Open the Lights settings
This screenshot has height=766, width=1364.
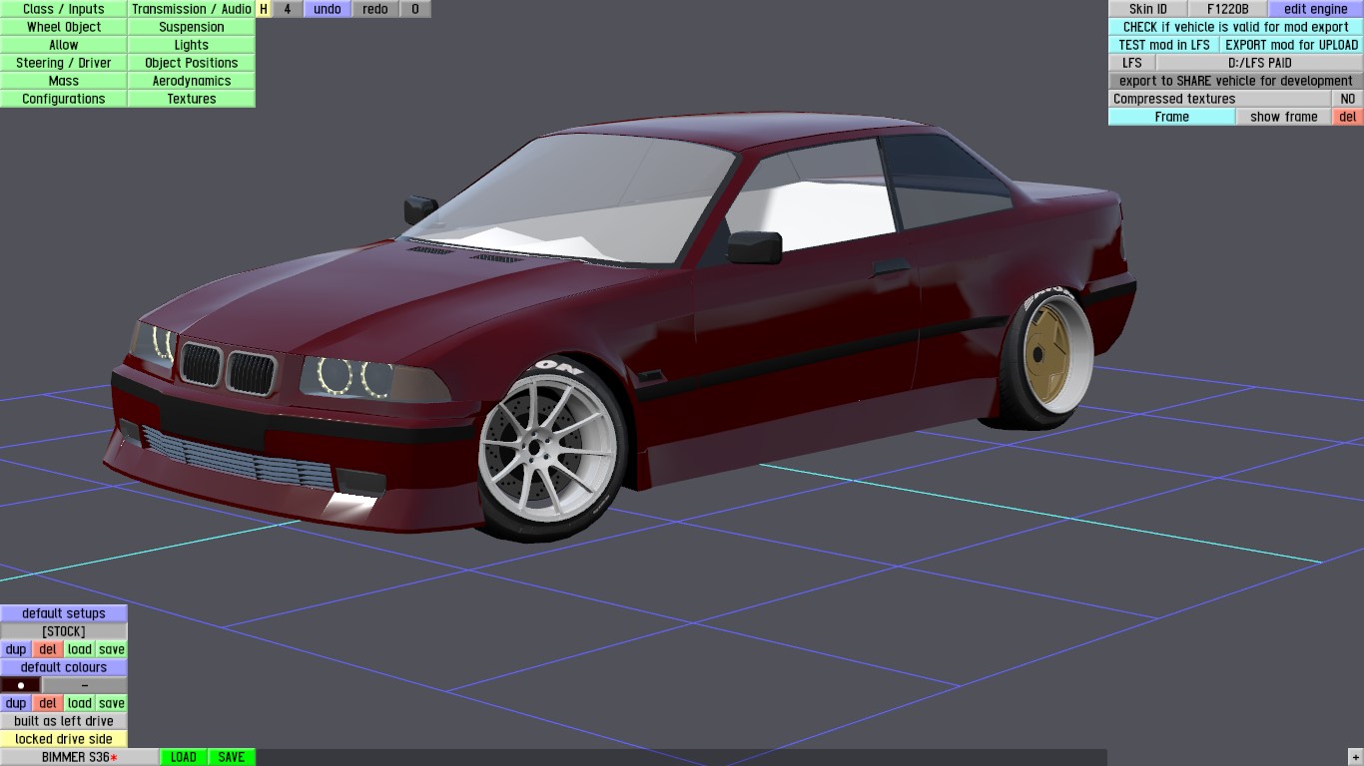click(x=192, y=45)
